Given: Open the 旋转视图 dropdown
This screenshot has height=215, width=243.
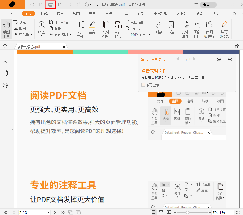Looking at the screenshot, I should [x=70, y=35].
